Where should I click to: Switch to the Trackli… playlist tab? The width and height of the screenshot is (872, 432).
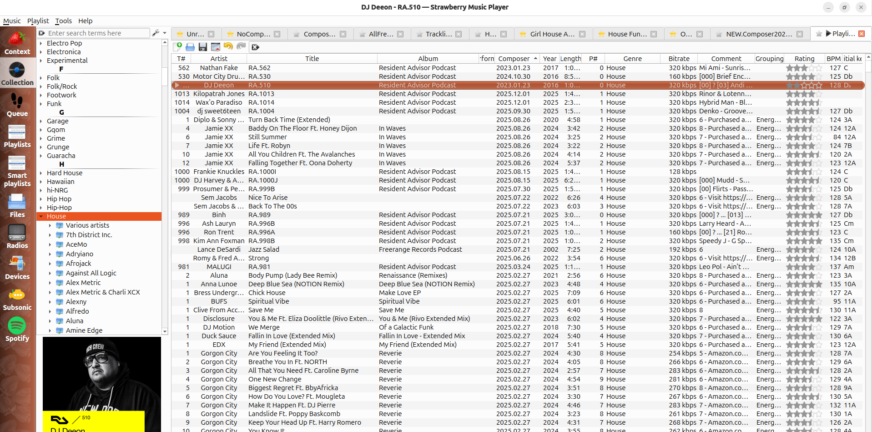pyautogui.click(x=439, y=34)
